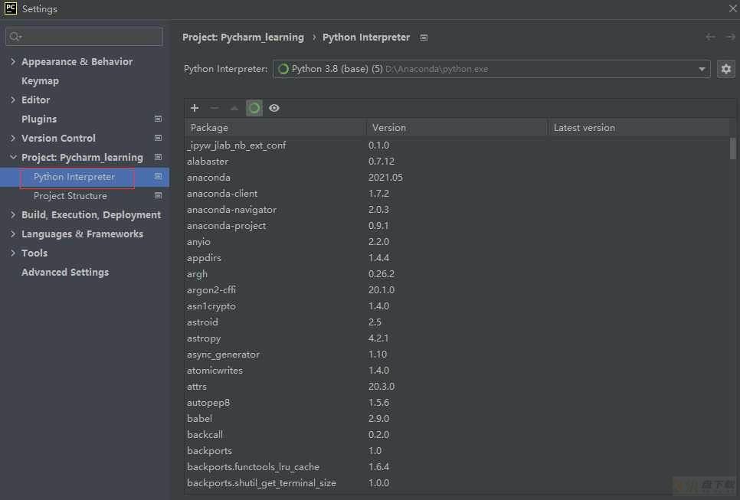Screen dimensions: 740x500
Task: Select the anyio package row
Action: (457, 241)
